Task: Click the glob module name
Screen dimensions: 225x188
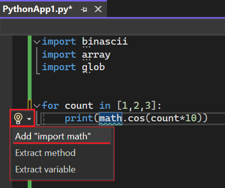Action: click(x=93, y=67)
